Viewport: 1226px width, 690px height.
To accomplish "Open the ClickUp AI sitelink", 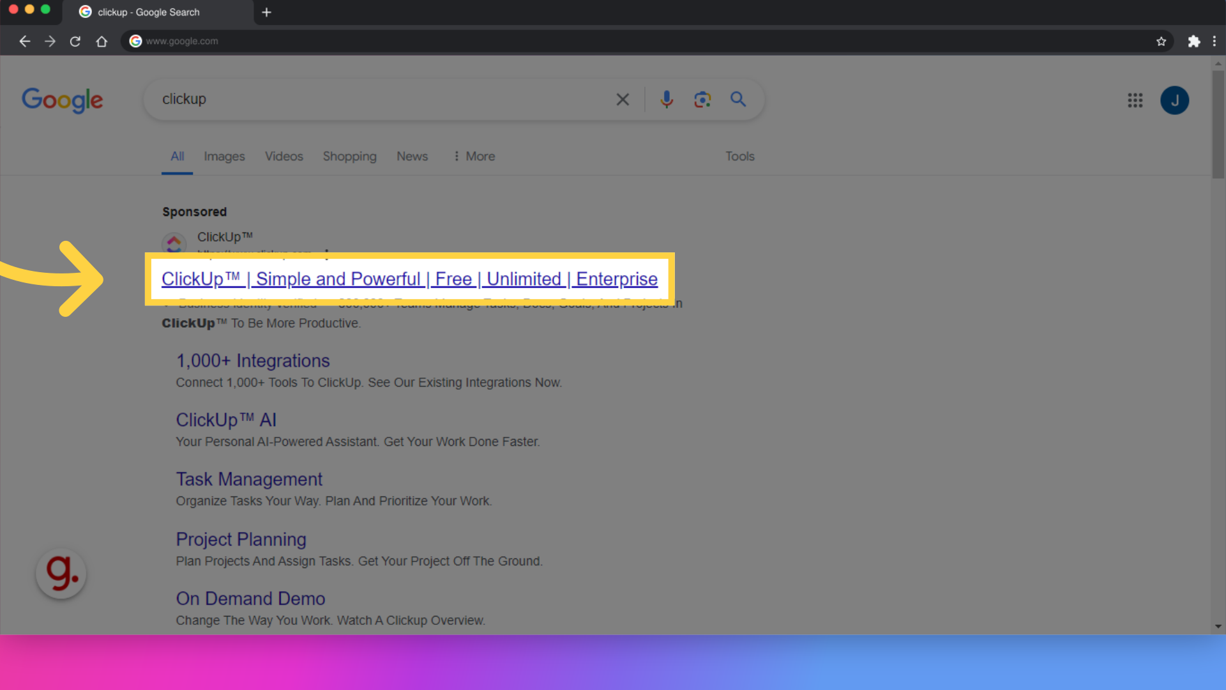I will click(x=226, y=420).
